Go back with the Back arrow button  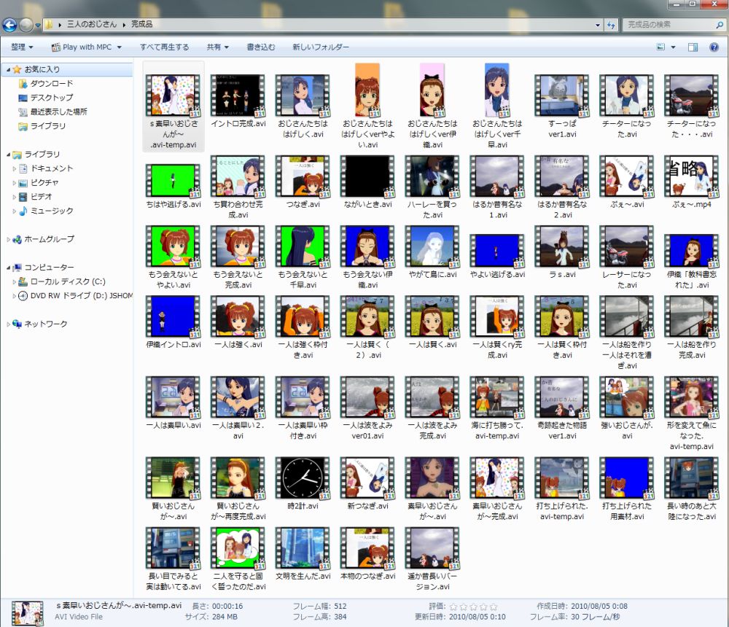point(9,24)
